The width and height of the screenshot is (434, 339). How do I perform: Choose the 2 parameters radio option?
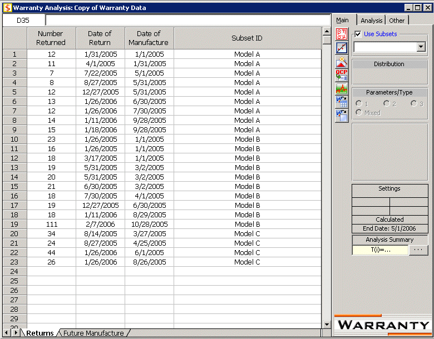click(x=386, y=104)
